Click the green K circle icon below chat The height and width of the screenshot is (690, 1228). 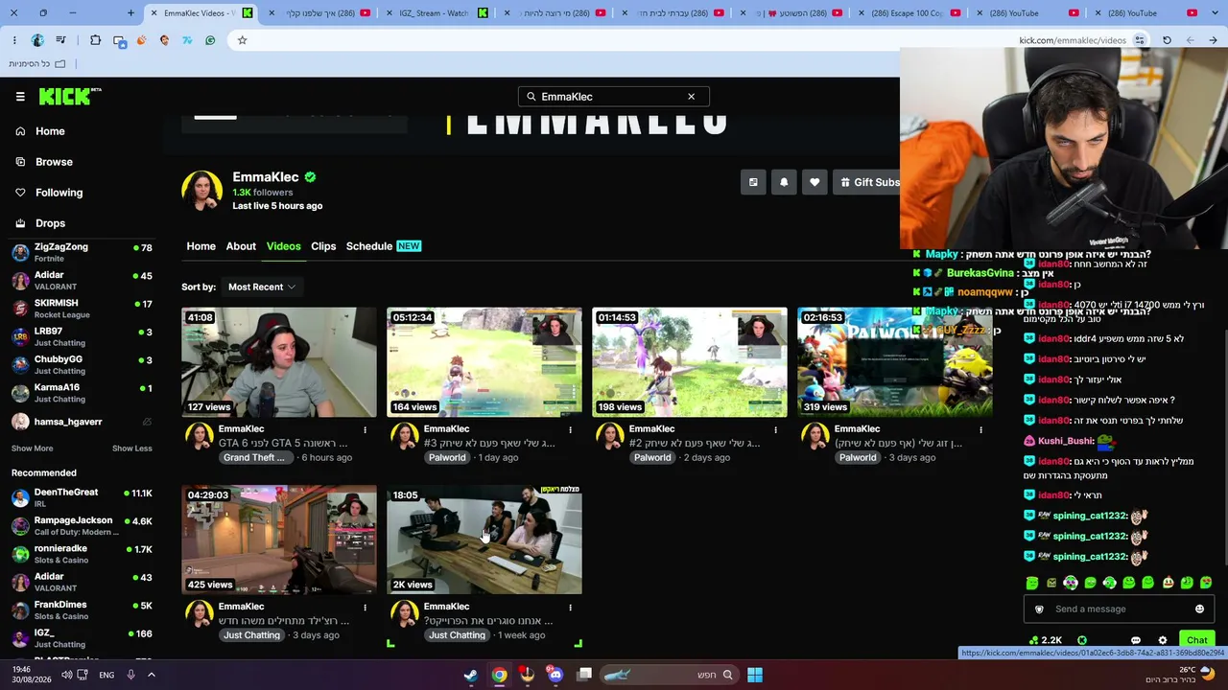point(1082,640)
